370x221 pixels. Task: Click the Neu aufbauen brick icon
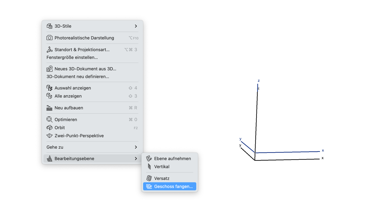[49, 108]
